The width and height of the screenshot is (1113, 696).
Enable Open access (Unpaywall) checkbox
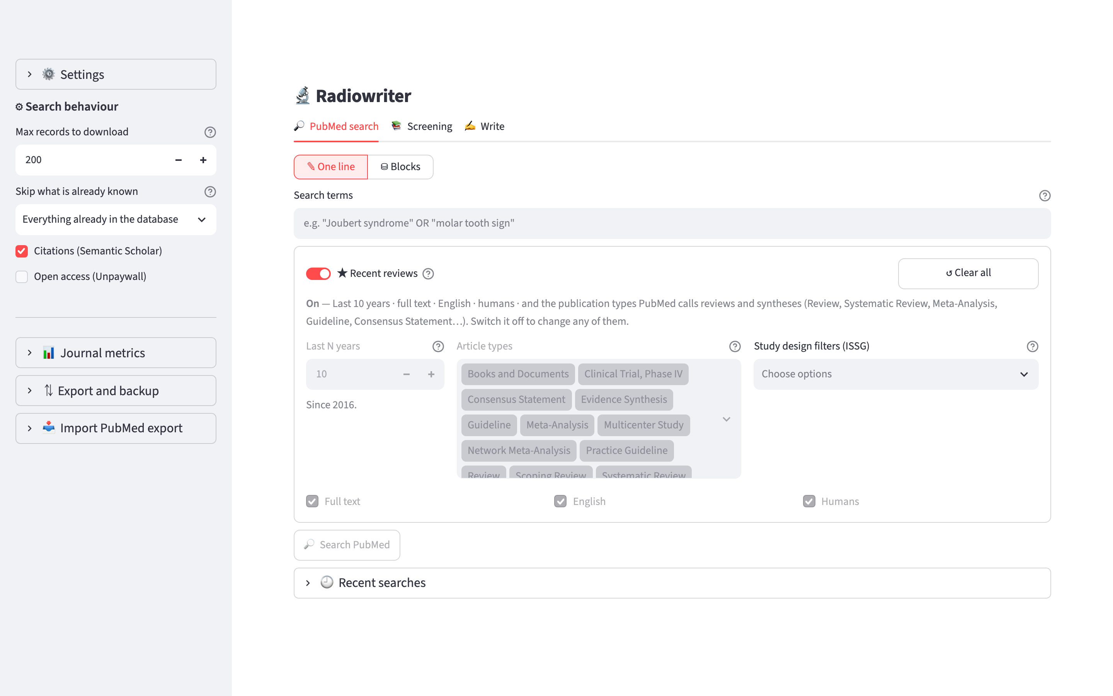22,276
